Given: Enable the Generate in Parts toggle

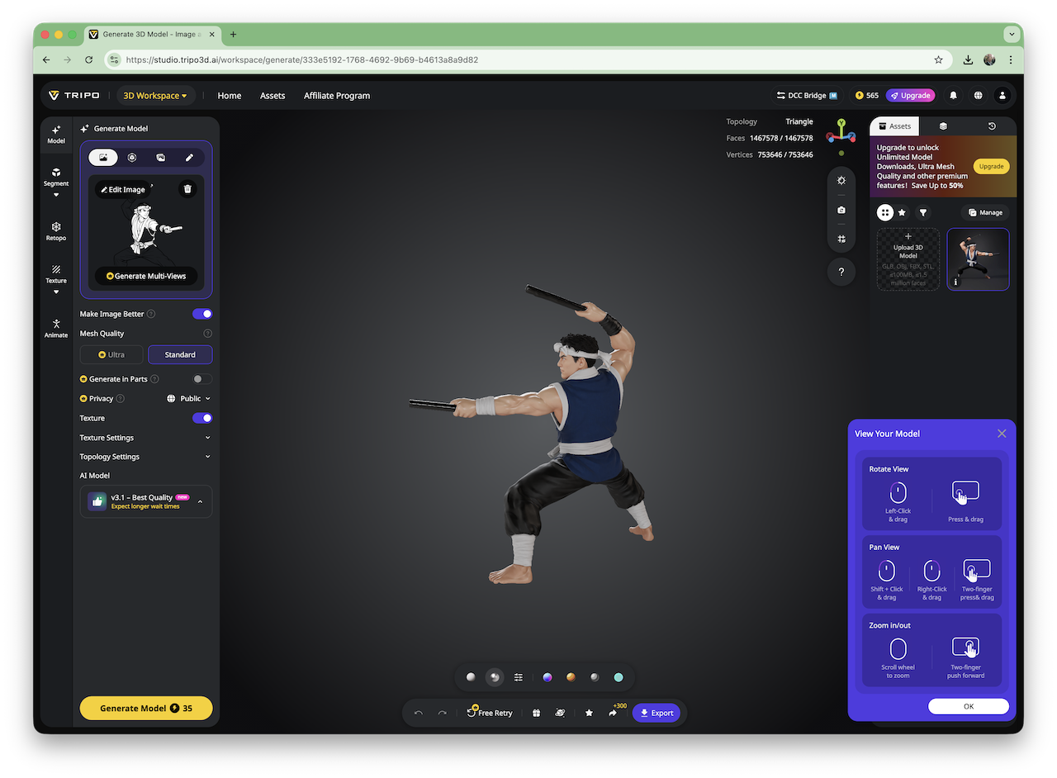Looking at the screenshot, I should (202, 379).
